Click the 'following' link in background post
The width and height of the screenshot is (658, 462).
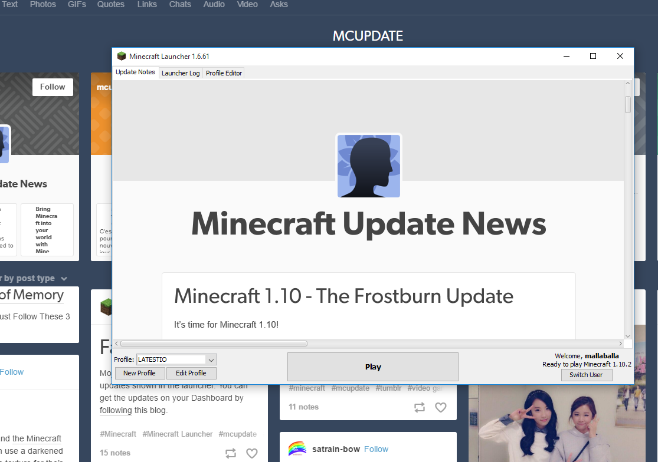(x=116, y=411)
